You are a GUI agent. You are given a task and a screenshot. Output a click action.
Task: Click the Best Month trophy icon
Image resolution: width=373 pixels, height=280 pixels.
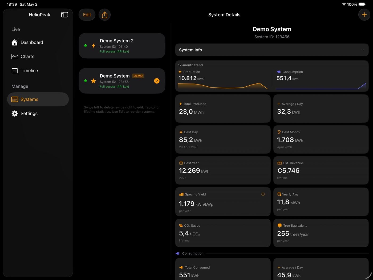point(279,132)
